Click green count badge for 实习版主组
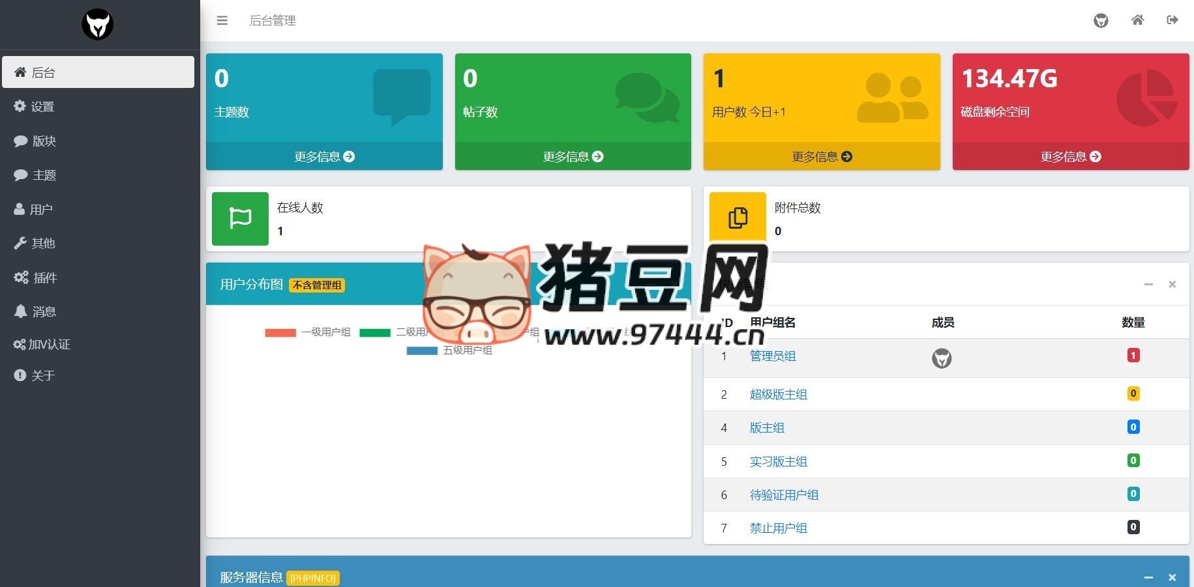The image size is (1194, 587). pyautogui.click(x=1133, y=461)
